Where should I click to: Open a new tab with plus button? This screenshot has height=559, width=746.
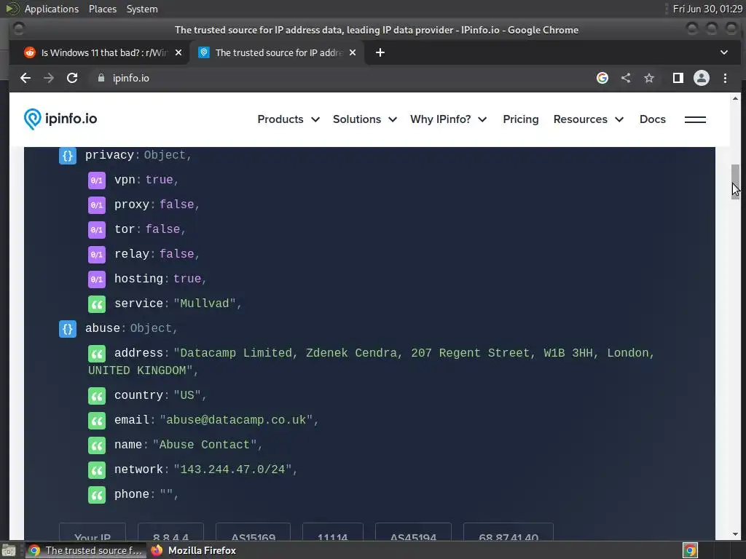380,52
